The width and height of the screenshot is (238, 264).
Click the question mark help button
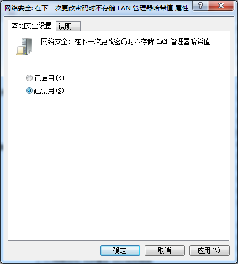[200, 6]
